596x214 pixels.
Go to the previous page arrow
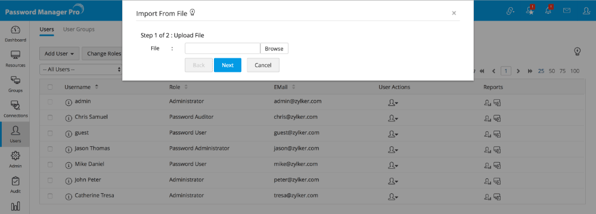(493, 71)
